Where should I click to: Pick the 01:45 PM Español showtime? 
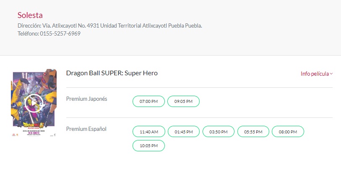tap(184, 131)
